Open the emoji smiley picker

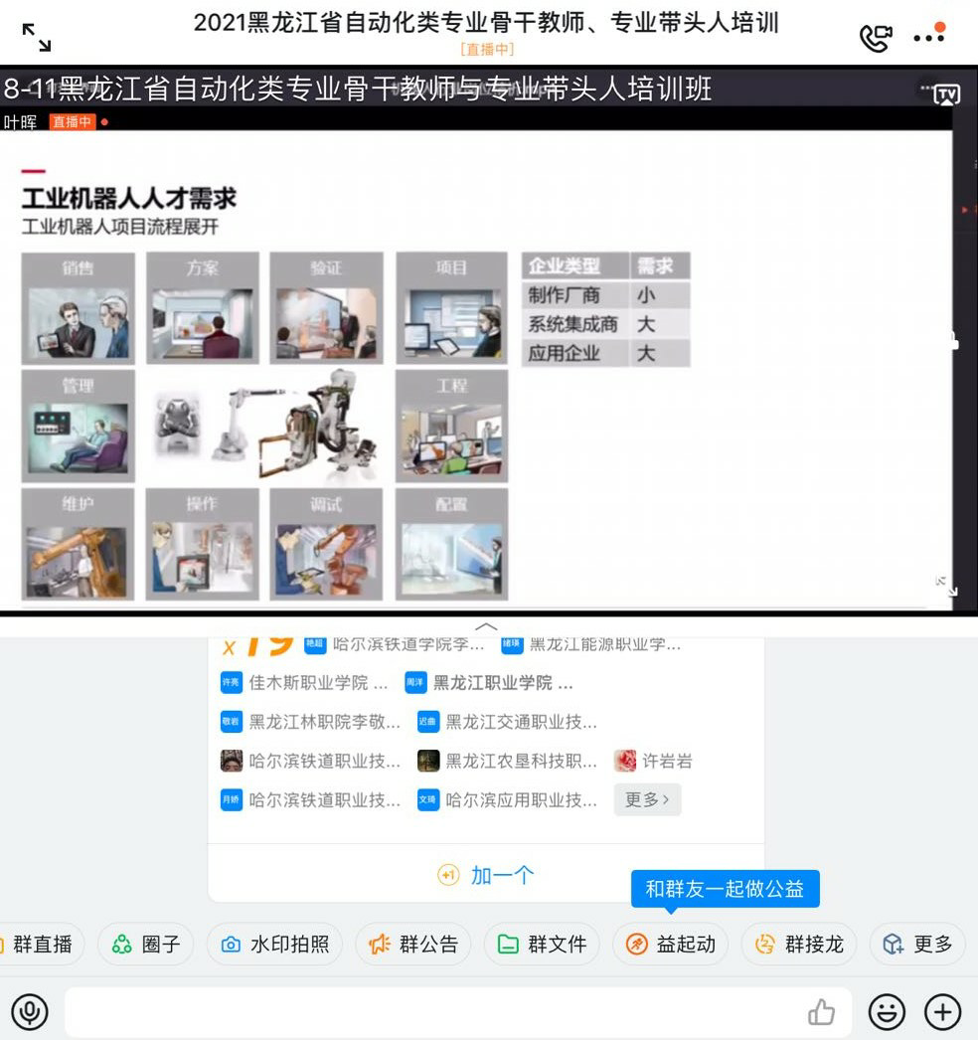click(x=887, y=1012)
